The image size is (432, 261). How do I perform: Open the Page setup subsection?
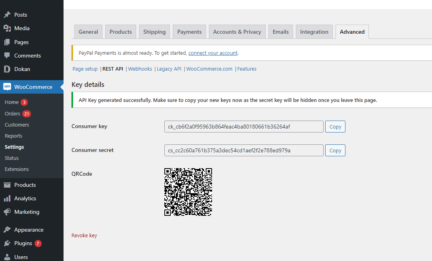click(x=85, y=69)
